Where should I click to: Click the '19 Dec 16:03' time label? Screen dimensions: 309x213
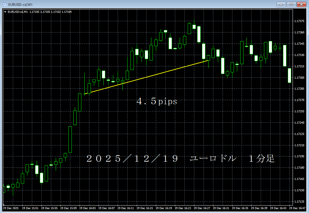88,208
